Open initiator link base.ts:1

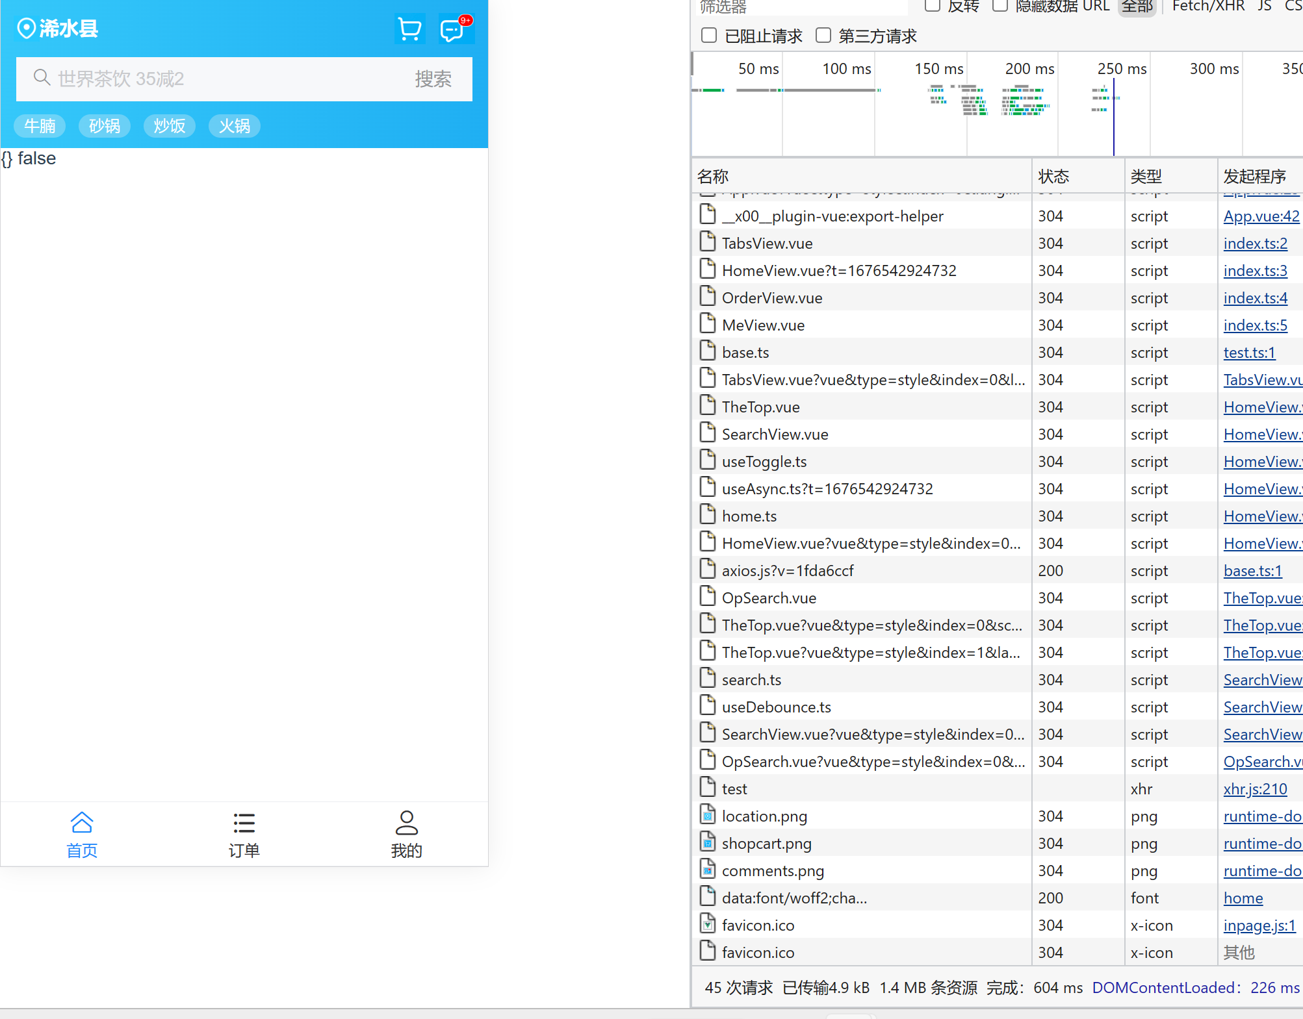[1253, 571]
